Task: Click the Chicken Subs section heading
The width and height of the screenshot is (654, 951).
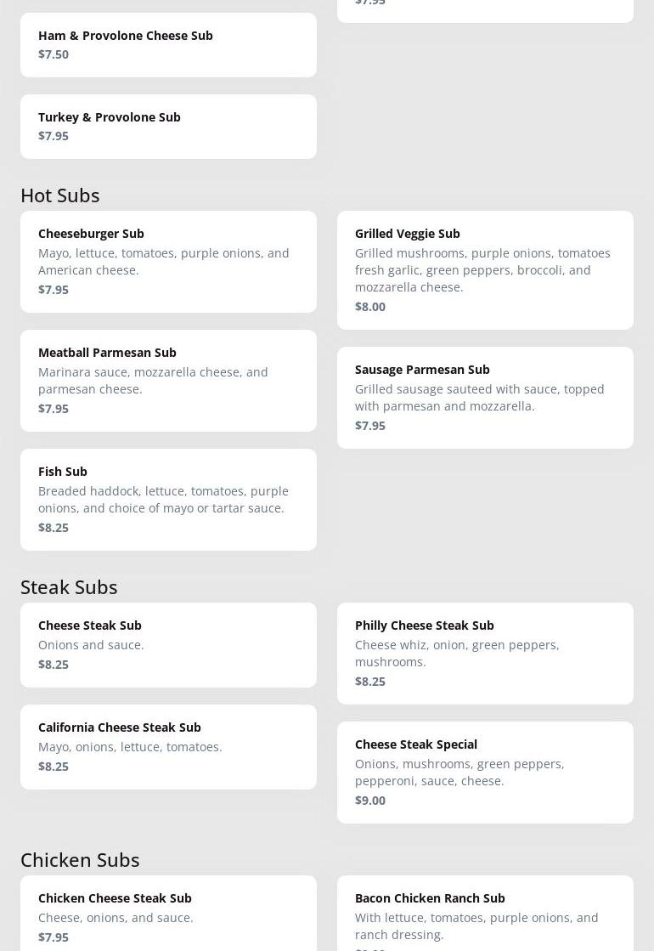Action: click(x=80, y=859)
